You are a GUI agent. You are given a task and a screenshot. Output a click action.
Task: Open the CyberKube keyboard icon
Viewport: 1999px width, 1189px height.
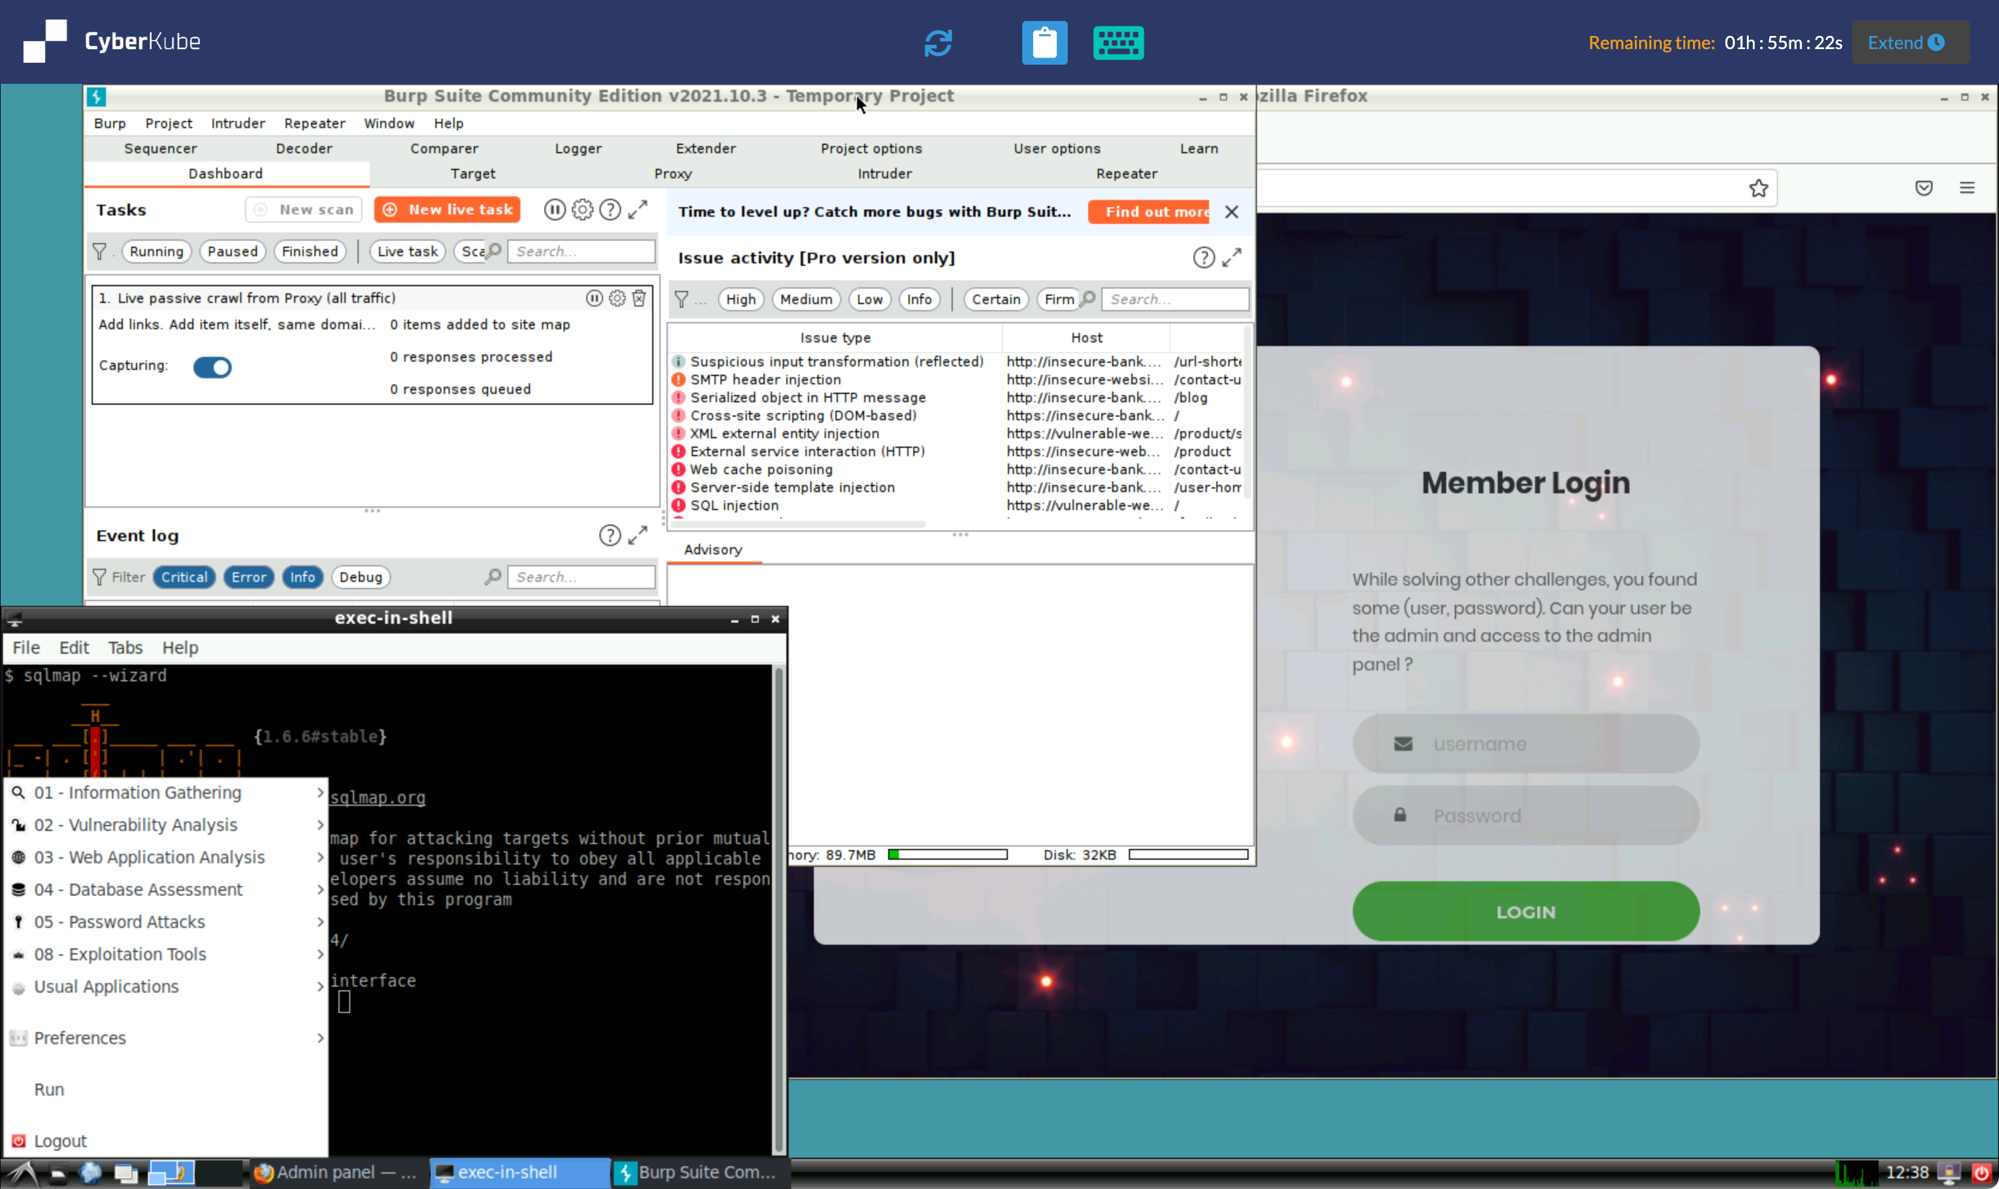pyautogui.click(x=1117, y=43)
